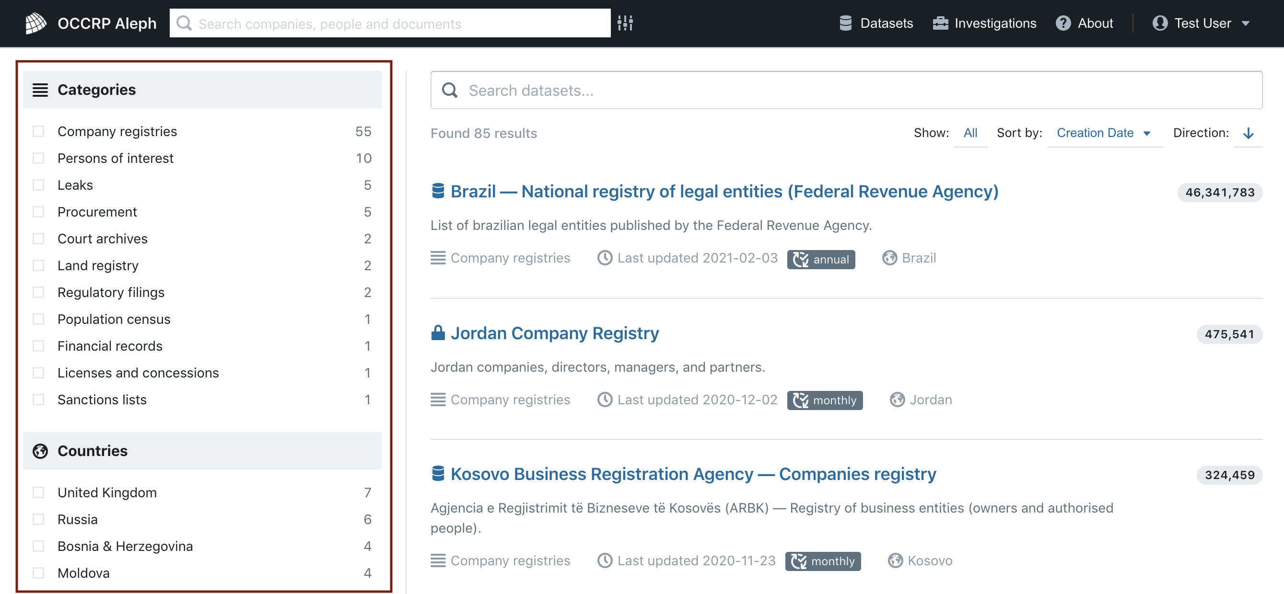This screenshot has height=594, width=1284.
Task: Click database icon beside Kosovo Business Registration
Action: pos(438,473)
